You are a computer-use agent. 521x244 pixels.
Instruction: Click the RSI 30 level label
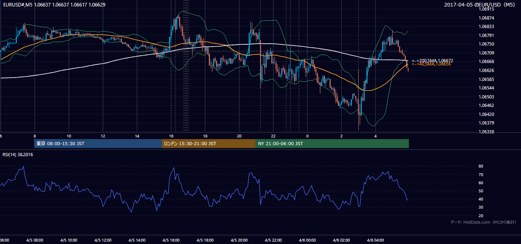[x=481, y=207]
